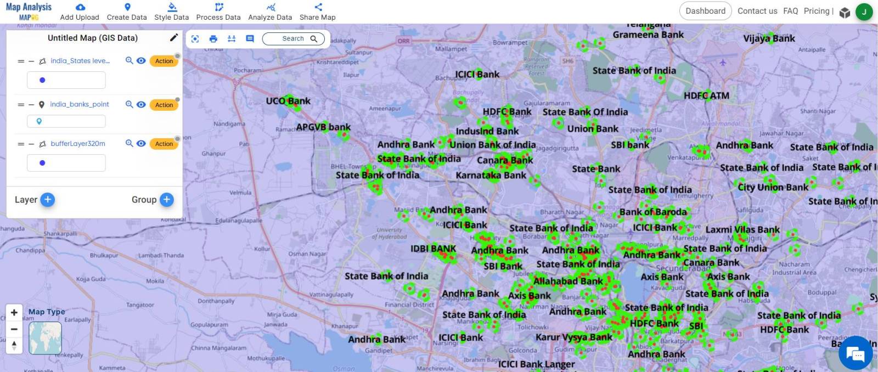Toggle visibility of bufferLayer320m layer
This screenshot has height=372, width=878.
[141, 143]
